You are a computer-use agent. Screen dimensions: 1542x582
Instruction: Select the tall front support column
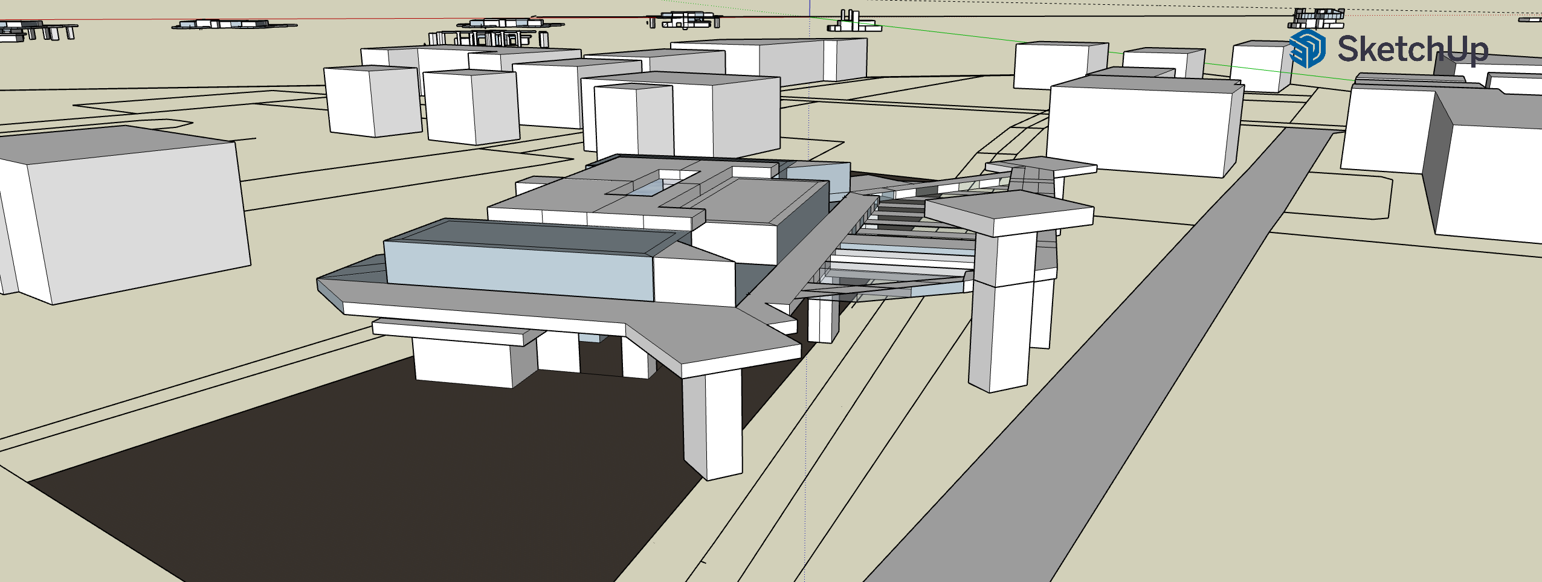713,423
